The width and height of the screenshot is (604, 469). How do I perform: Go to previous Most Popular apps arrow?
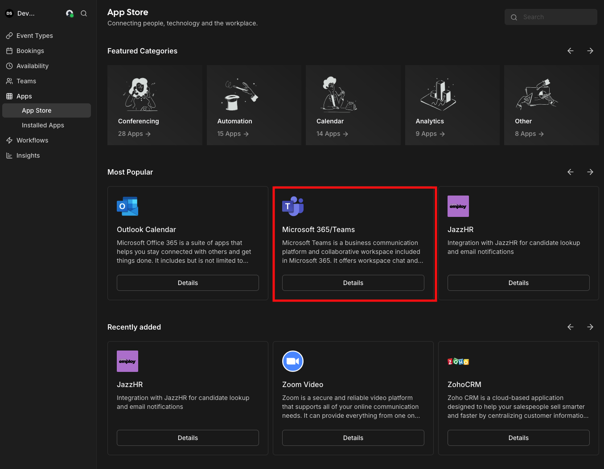(x=570, y=172)
